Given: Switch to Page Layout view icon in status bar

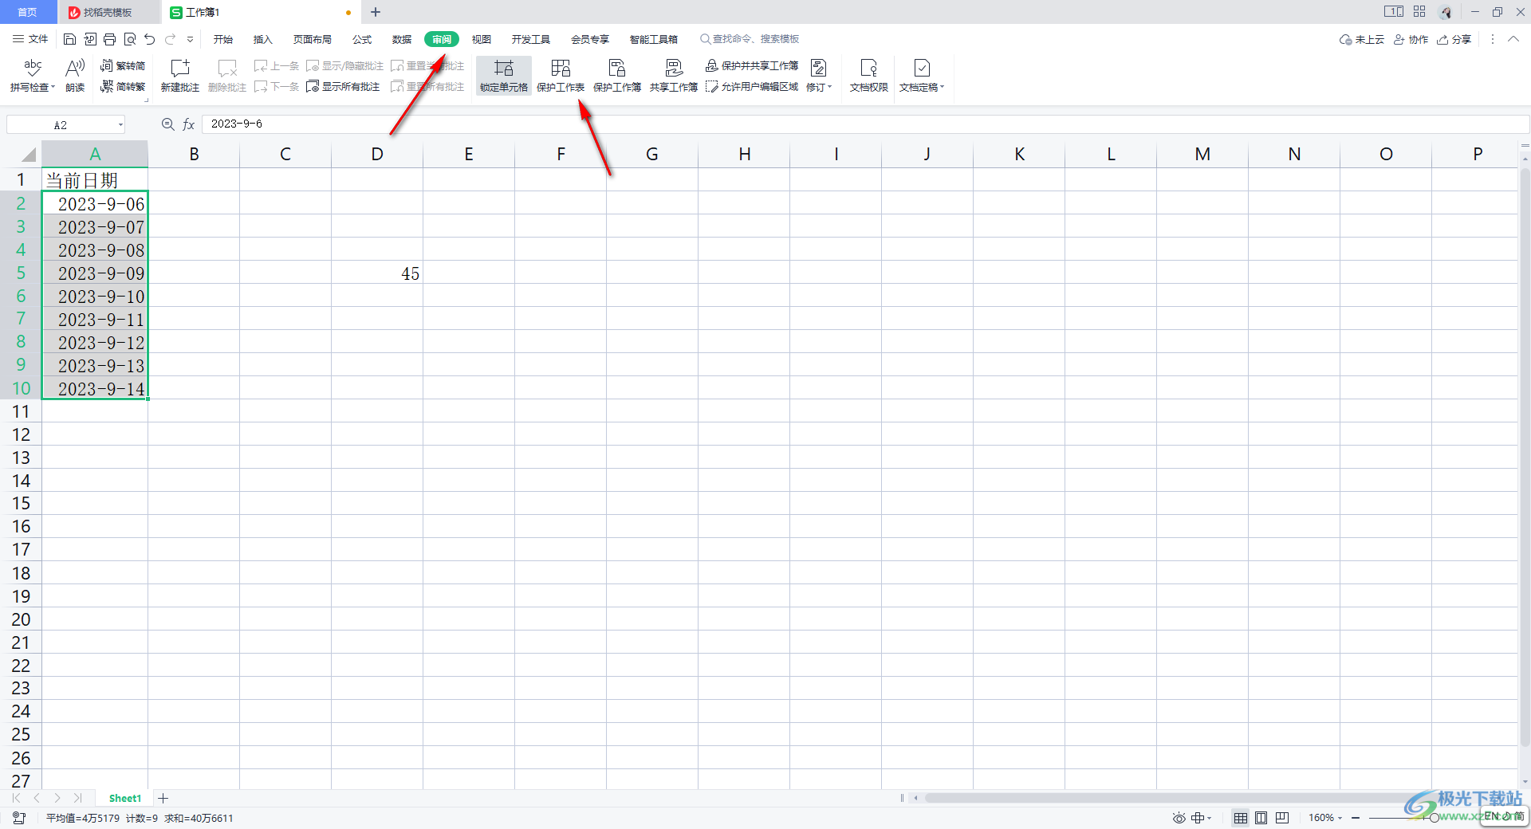Looking at the screenshot, I should [1261, 818].
